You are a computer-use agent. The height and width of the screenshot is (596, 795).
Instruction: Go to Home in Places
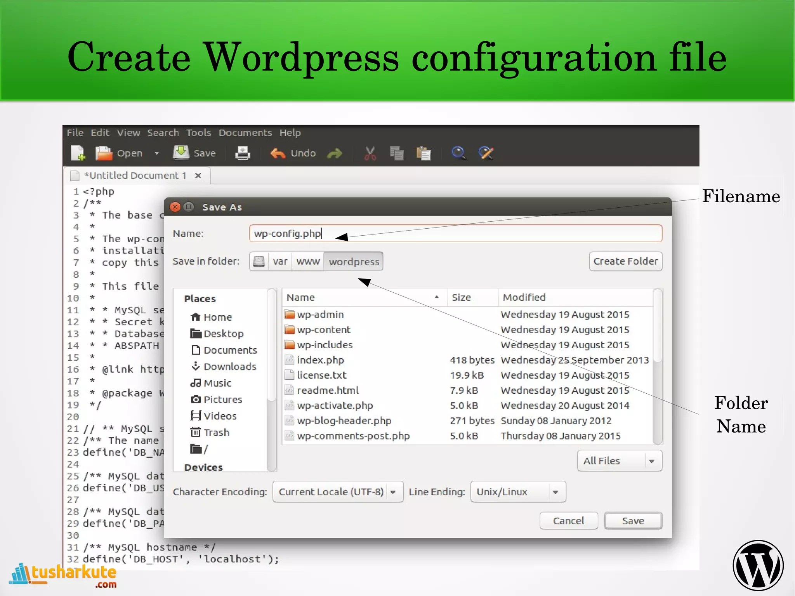(212, 317)
